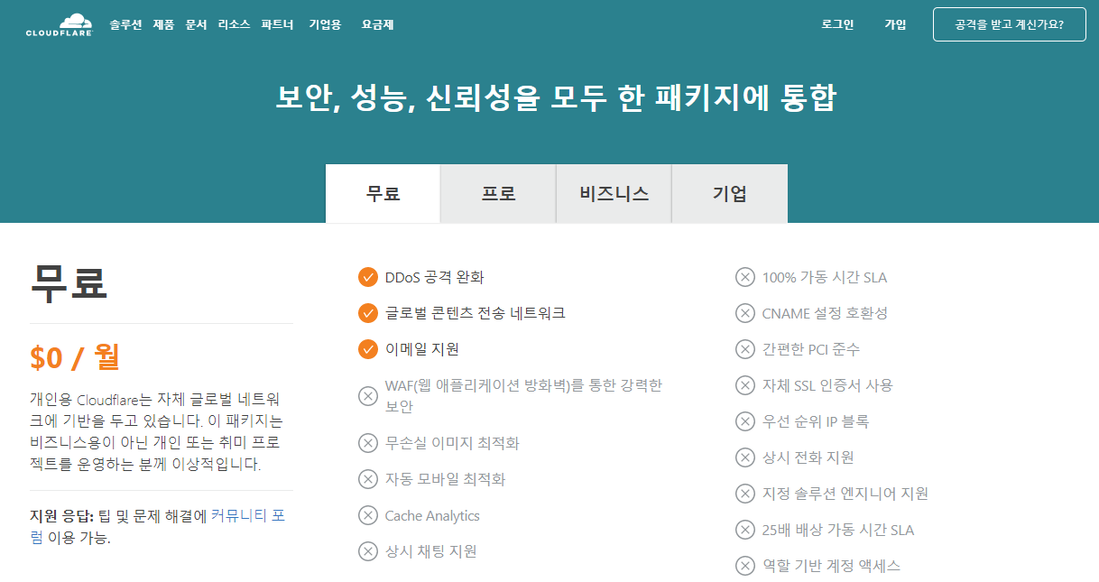
Task: Click the 공격을 받고 계신가요? button
Action: [1009, 24]
